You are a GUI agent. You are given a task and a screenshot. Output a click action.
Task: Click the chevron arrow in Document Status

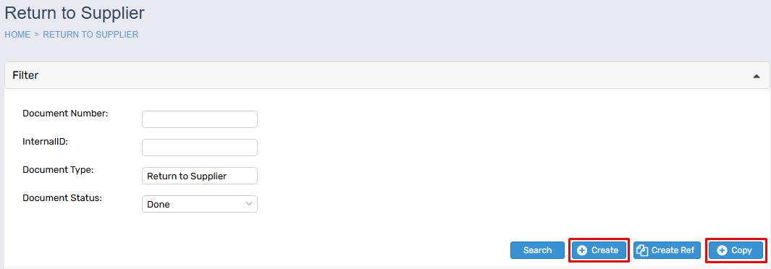249,204
